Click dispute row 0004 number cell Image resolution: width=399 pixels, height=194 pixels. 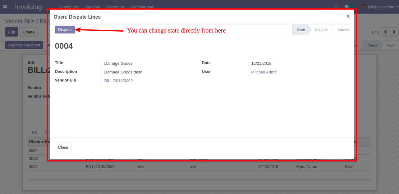(x=33, y=150)
